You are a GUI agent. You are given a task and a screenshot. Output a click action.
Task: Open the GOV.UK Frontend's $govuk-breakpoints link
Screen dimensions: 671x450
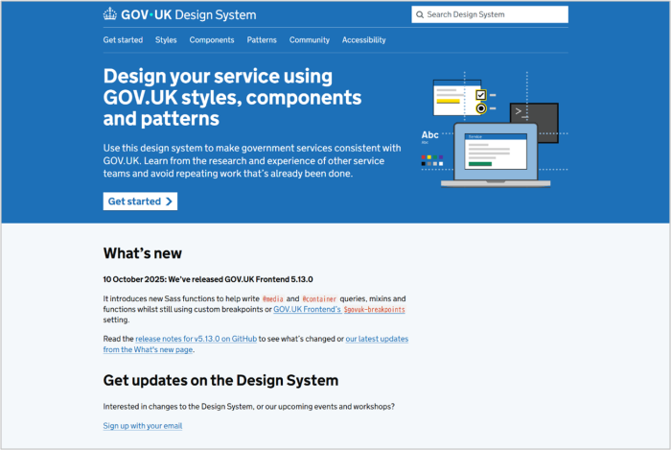339,310
